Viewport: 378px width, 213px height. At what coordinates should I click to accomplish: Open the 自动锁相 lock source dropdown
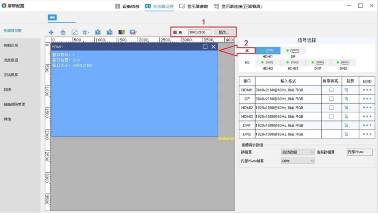pos(298,152)
